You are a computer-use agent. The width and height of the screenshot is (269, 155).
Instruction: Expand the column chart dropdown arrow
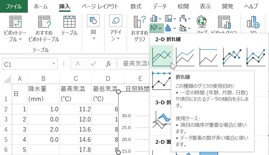160,19
